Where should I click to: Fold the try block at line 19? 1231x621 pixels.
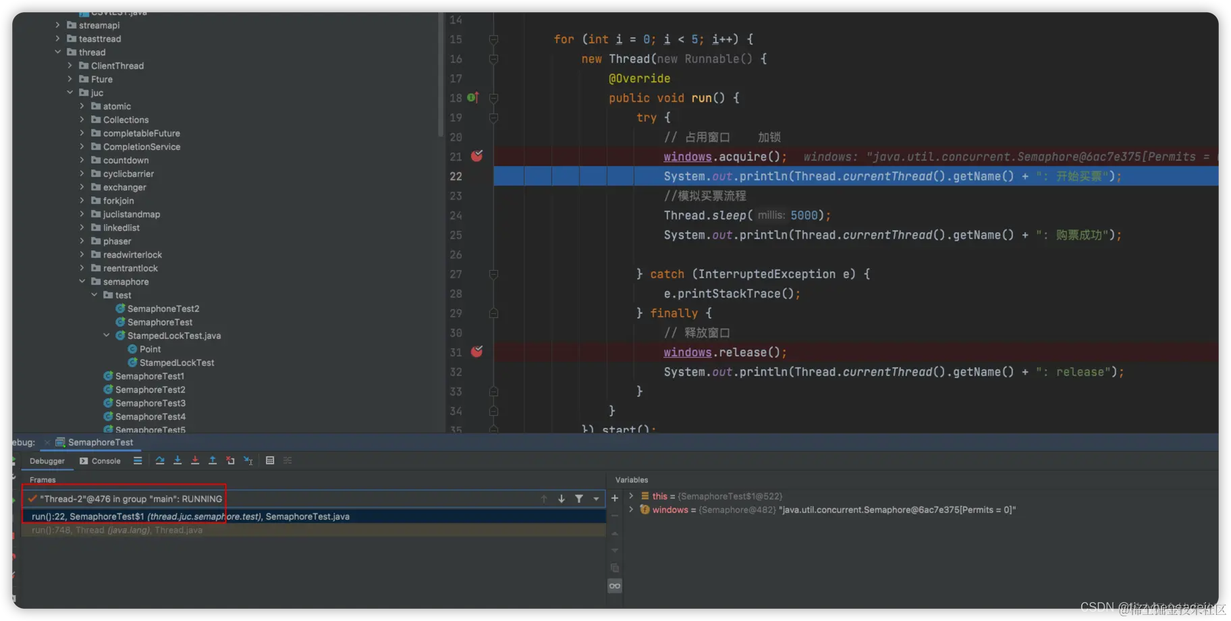click(x=493, y=117)
